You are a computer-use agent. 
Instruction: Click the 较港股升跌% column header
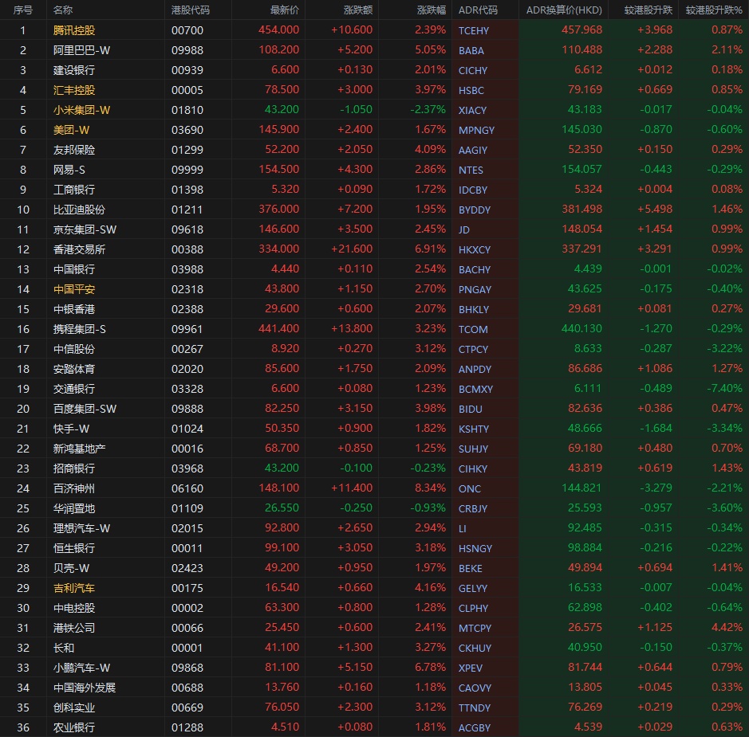click(x=714, y=10)
